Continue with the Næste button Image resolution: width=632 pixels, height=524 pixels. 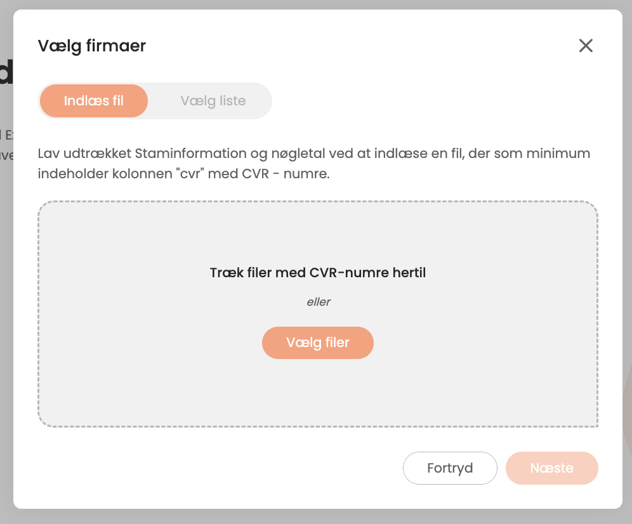(551, 468)
